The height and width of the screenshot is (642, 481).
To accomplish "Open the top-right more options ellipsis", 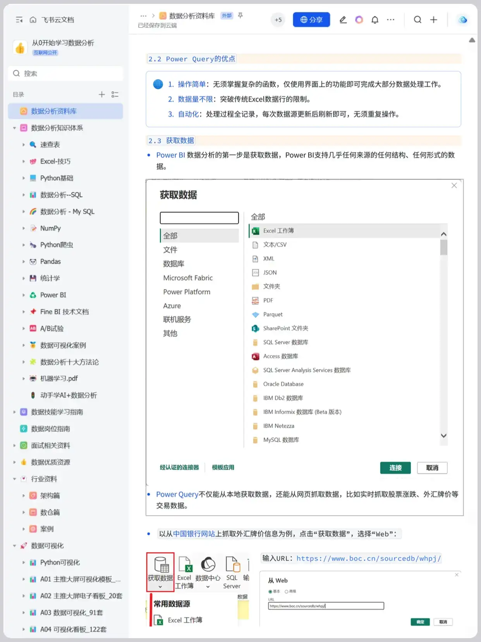I will tap(391, 20).
